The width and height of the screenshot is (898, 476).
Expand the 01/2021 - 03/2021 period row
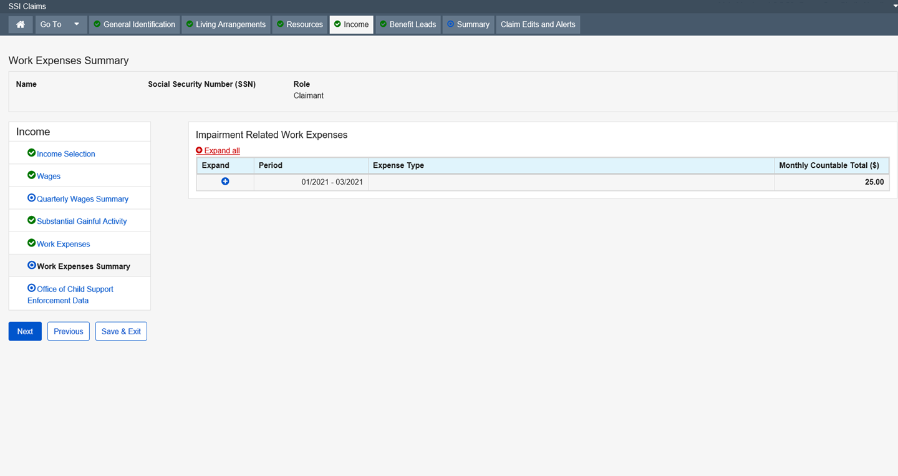[225, 182]
